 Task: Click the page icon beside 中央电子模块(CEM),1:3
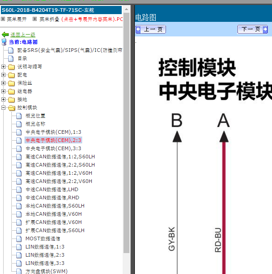(x=19, y=132)
